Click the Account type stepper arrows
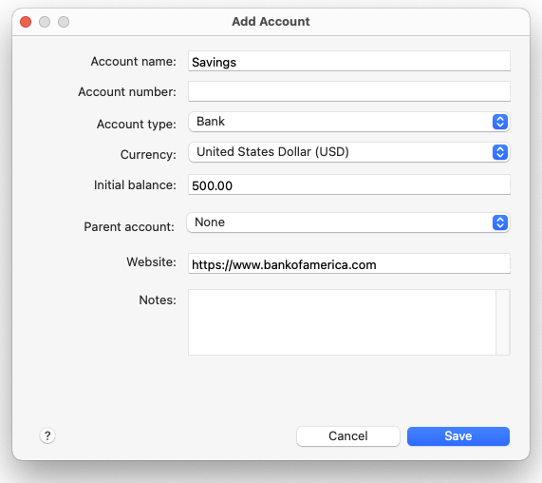This screenshot has width=542, height=483. point(500,122)
